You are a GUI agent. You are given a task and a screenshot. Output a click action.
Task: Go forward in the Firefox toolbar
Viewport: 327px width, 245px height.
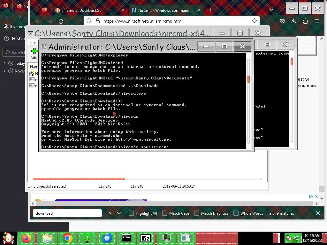coord(49,21)
